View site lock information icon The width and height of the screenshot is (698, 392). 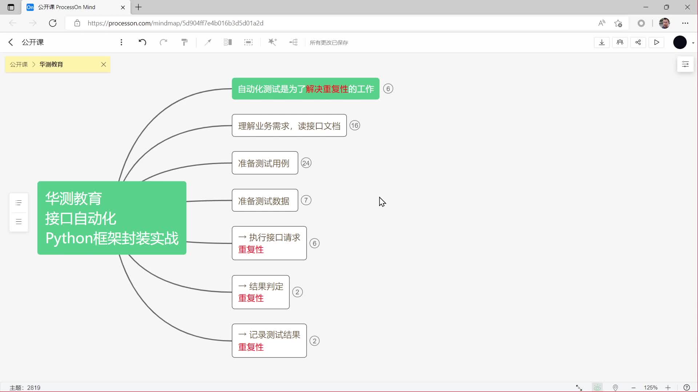point(77,23)
